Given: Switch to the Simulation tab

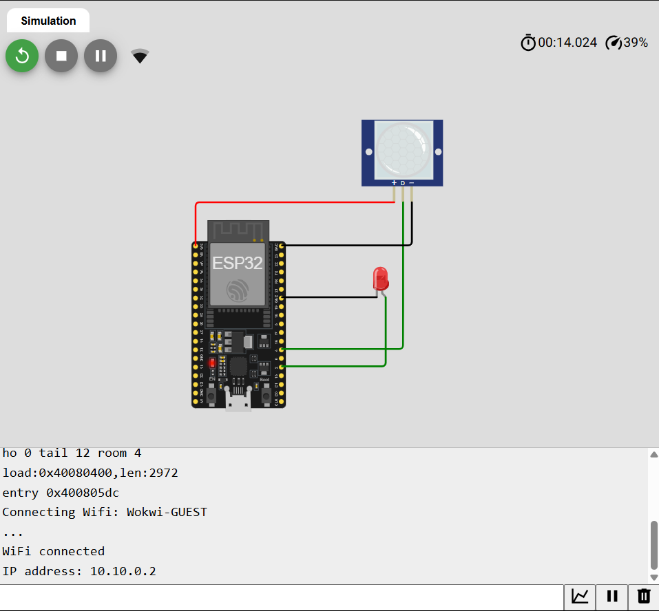Looking at the screenshot, I should click(x=48, y=21).
